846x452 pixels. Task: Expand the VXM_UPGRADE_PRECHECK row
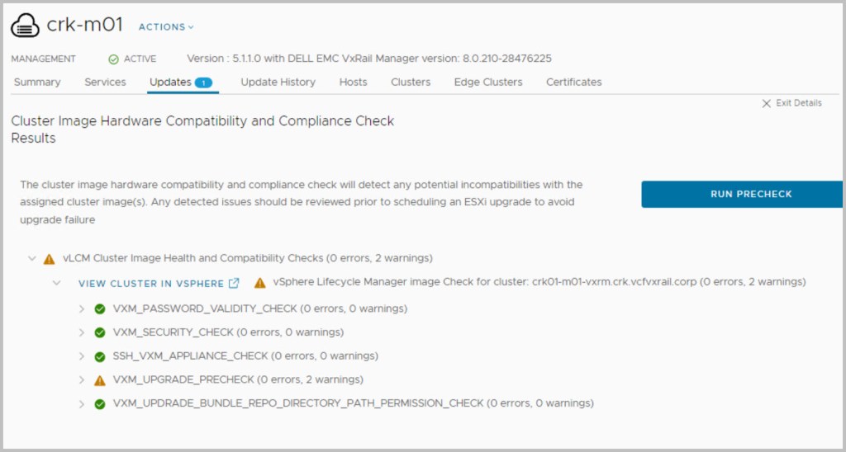click(82, 380)
